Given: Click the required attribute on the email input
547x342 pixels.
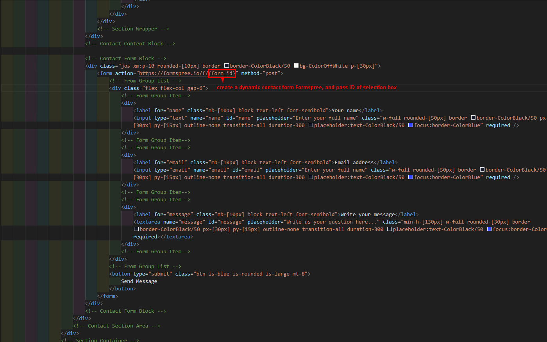Looking at the screenshot, I should [498, 177].
